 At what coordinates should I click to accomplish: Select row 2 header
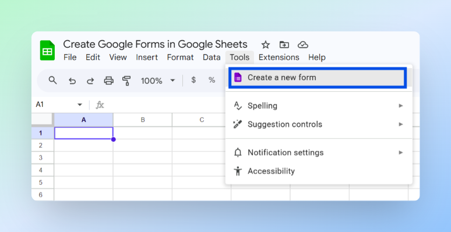tap(43, 145)
